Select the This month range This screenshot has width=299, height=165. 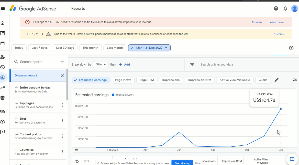pyautogui.click(x=90, y=48)
